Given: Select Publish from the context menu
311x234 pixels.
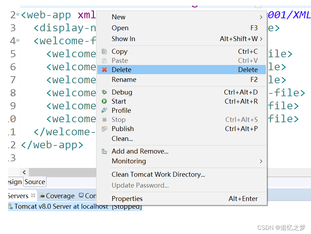Looking at the screenshot, I should click(181, 129).
